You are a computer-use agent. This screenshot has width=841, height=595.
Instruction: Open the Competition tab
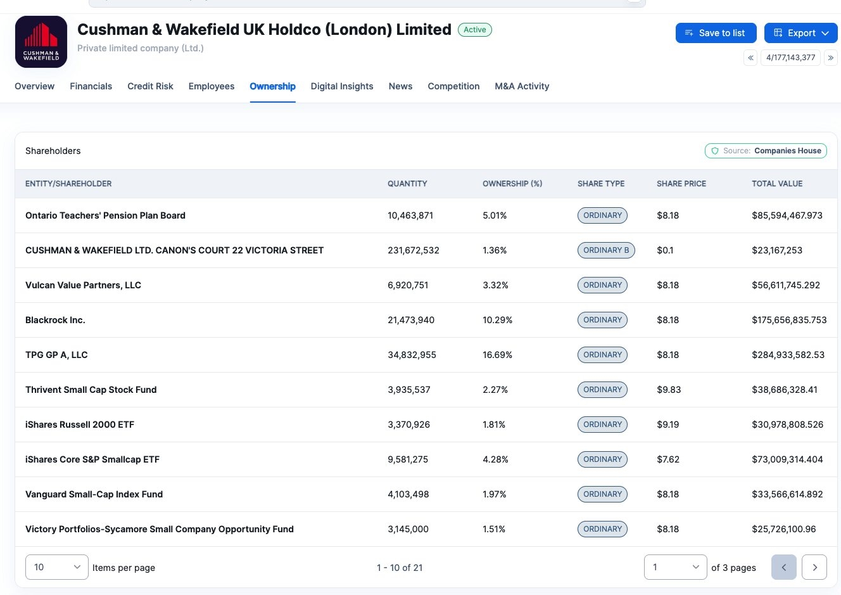click(453, 86)
